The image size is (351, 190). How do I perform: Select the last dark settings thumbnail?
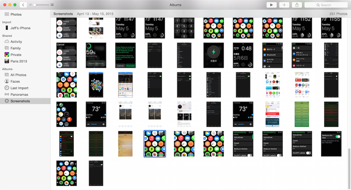pyautogui.click(x=96, y=173)
